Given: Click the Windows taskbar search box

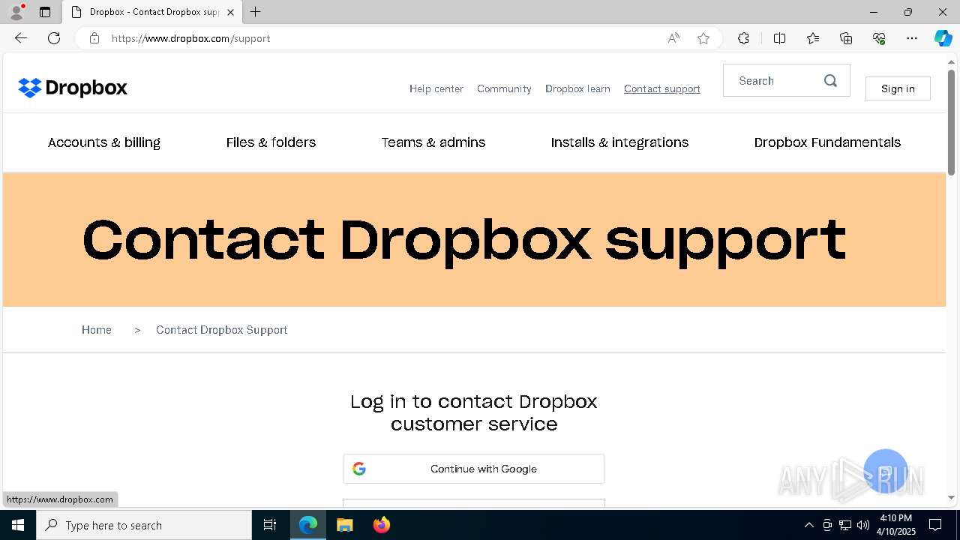Looking at the screenshot, I should pos(144,525).
